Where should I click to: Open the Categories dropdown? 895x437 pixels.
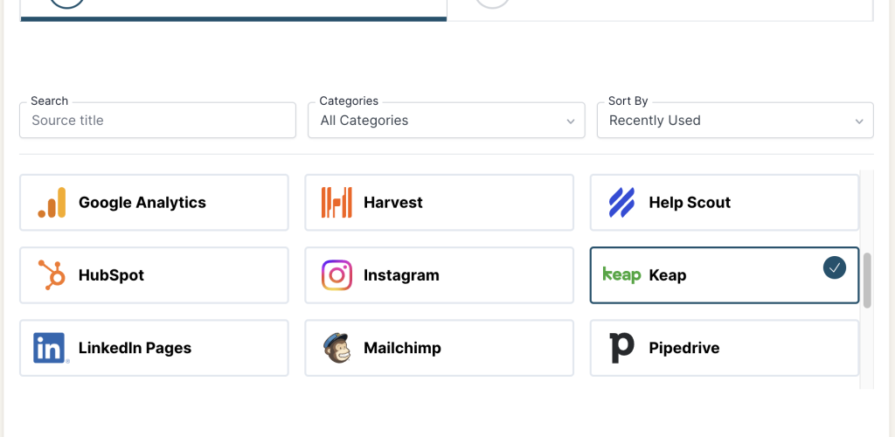pyautogui.click(x=446, y=121)
